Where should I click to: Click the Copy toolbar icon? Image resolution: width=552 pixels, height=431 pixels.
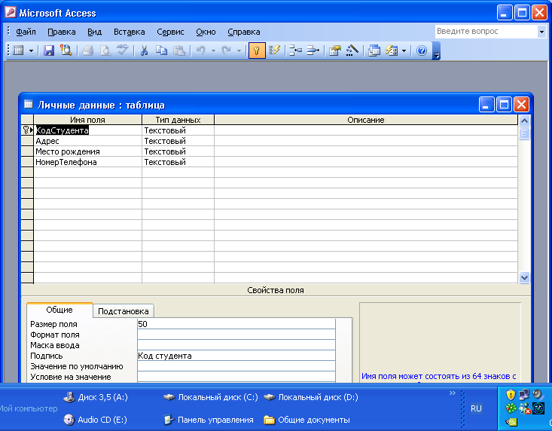point(161,50)
